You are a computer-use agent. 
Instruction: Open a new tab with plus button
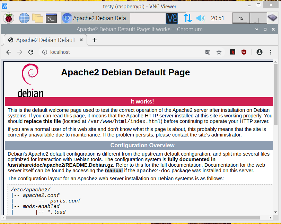tap(94, 40)
